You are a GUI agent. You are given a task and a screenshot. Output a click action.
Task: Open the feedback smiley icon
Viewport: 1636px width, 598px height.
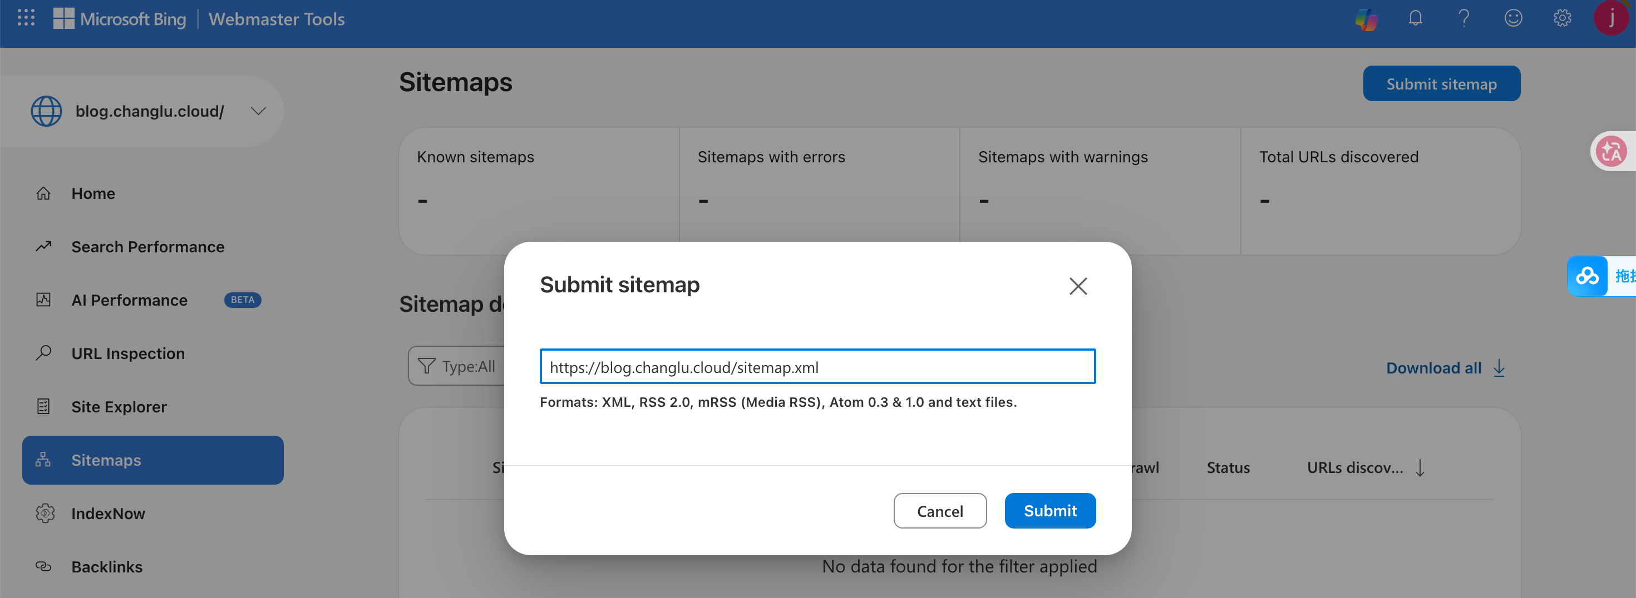tap(1513, 18)
